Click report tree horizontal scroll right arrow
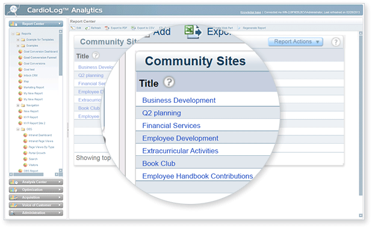 pyautogui.click(x=57, y=174)
